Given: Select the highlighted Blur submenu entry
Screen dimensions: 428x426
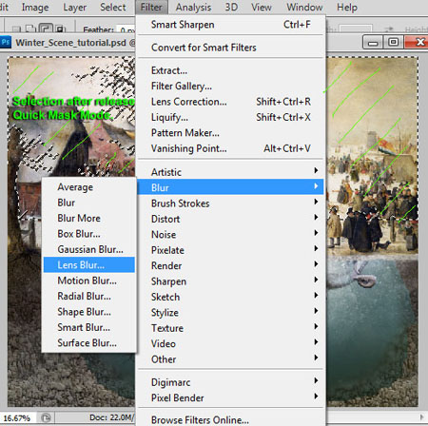Looking at the screenshot, I should point(230,187).
